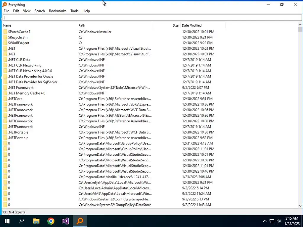
Task: Open File Explorer from taskbar
Action: pos(36,221)
